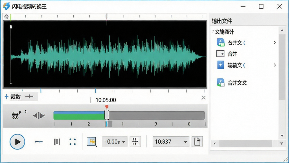
Task: Click the home icon above the waveform
Action: [x=6, y=17]
